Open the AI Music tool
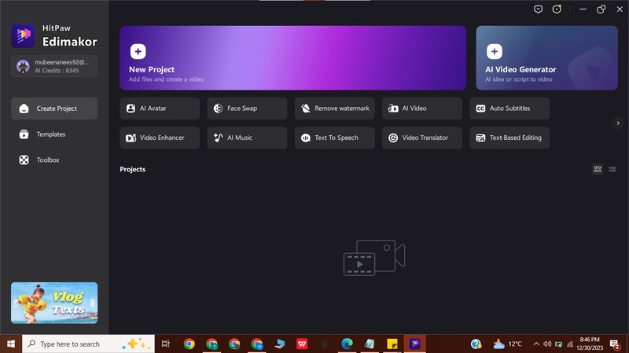 (247, 138)
